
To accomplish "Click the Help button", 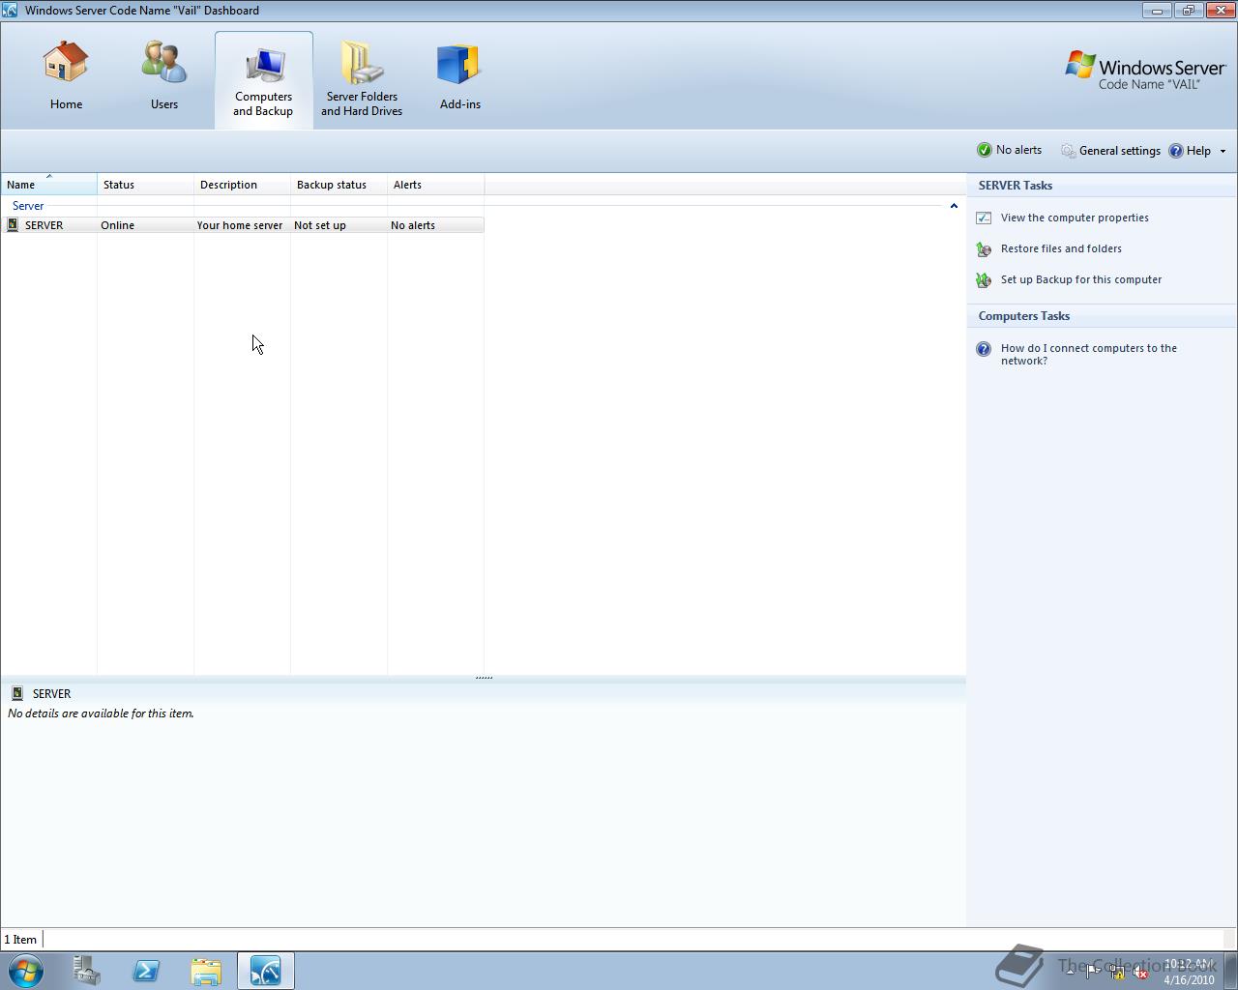I will point(1190,151).
